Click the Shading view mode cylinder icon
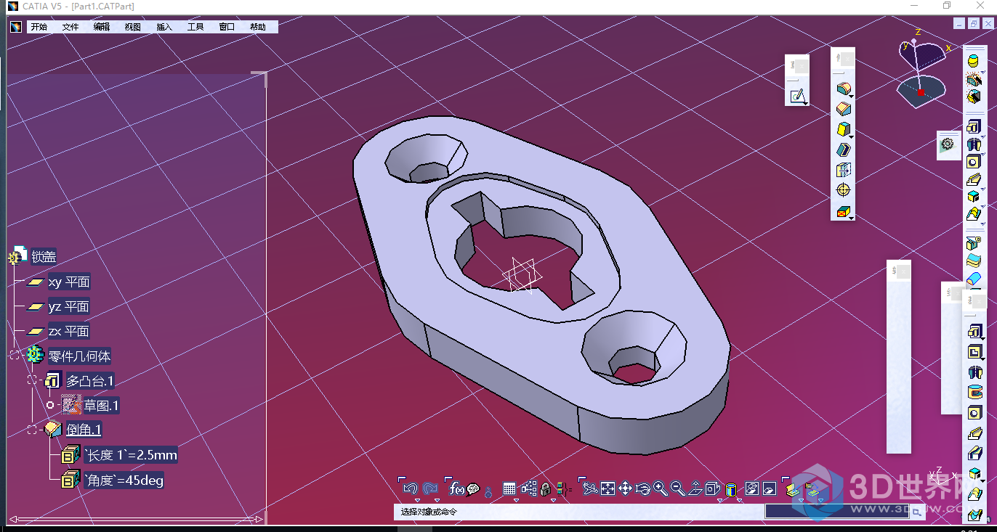The width and height of the screenshot is (997, 532). tap(731, 489)
